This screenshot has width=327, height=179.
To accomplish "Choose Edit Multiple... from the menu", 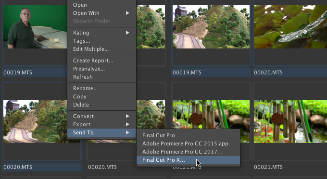I will coord(101,49).
